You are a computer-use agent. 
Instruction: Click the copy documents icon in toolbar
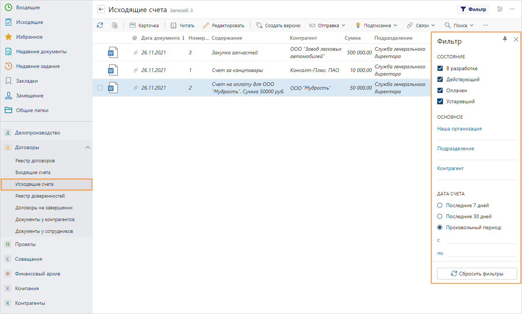[x=115, y=25]
